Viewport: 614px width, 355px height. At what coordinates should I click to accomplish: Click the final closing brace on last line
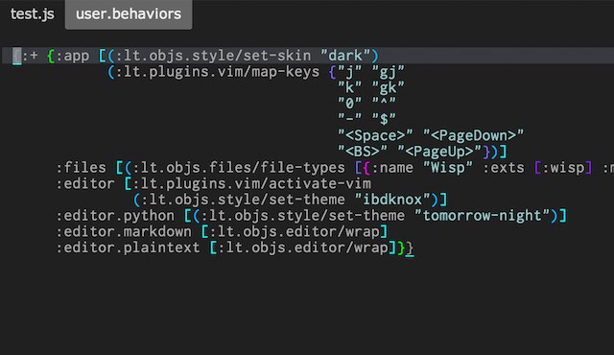[x=410, y=248]
